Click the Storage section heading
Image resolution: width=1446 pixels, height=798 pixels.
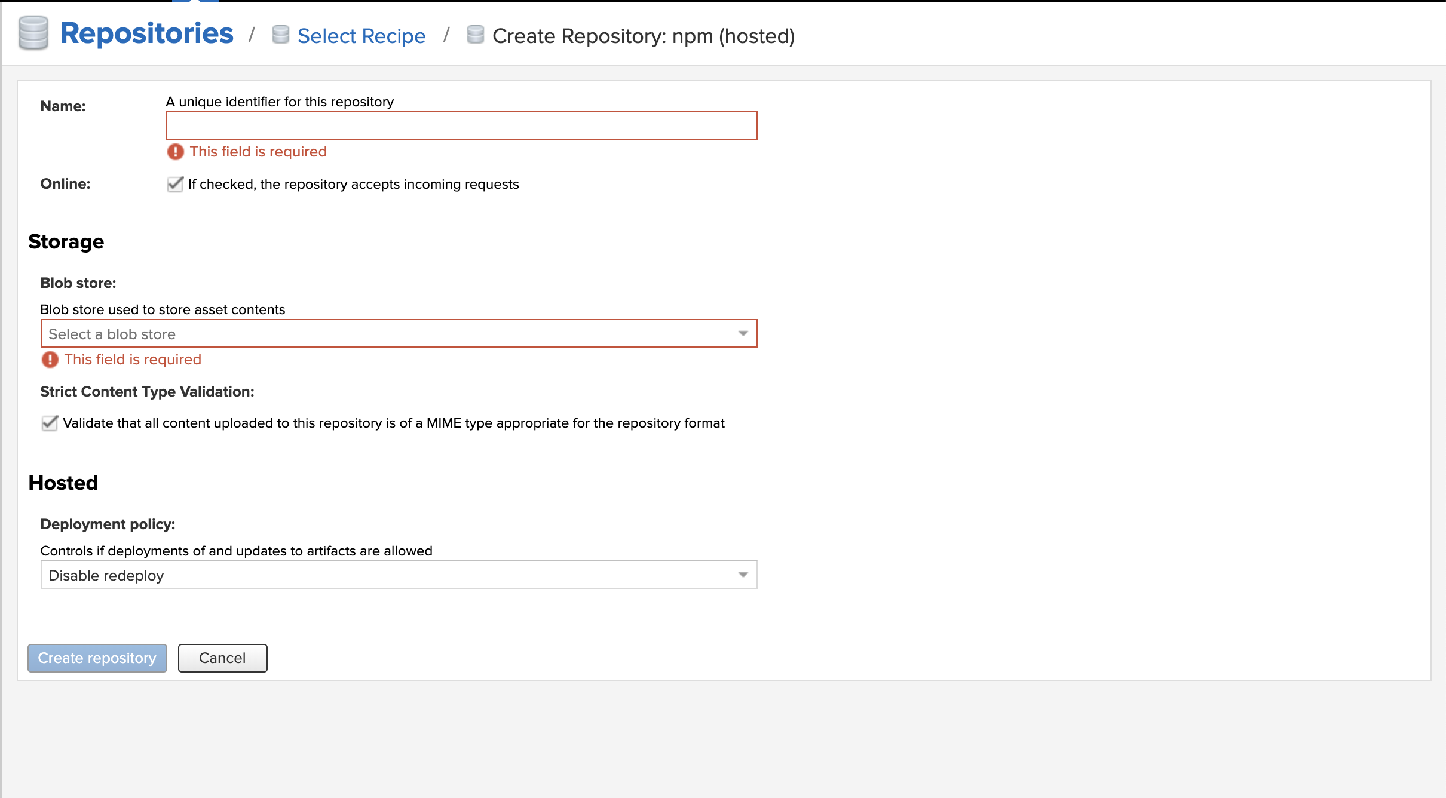66,241
